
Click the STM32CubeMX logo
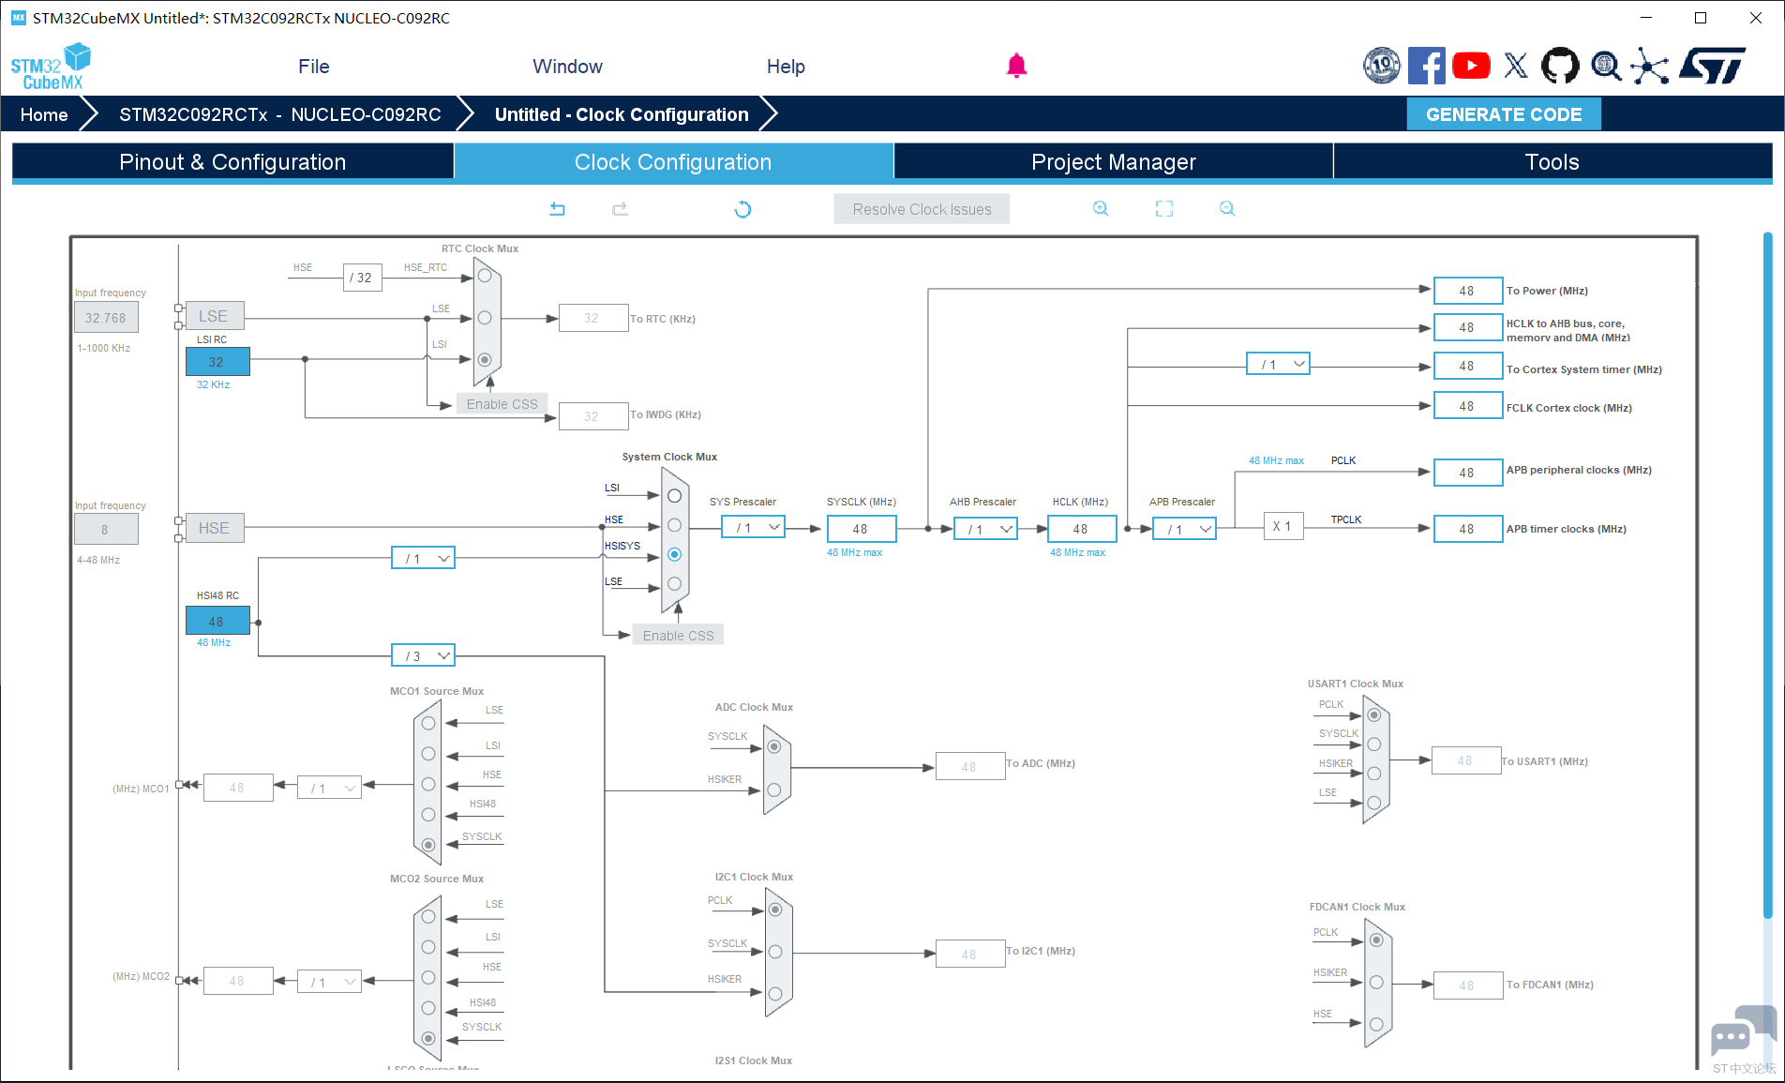(51, 67)
